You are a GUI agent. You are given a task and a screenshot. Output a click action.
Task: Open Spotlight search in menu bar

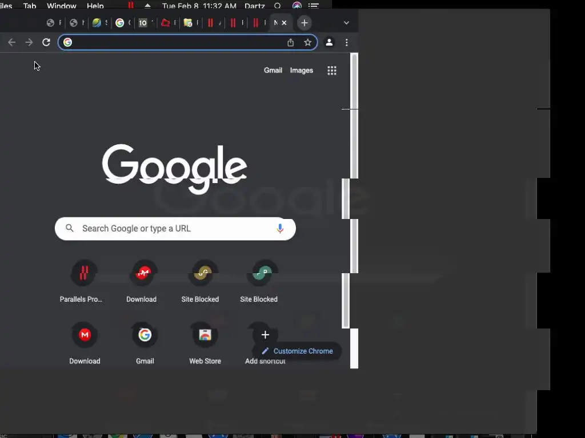(277, 6)
